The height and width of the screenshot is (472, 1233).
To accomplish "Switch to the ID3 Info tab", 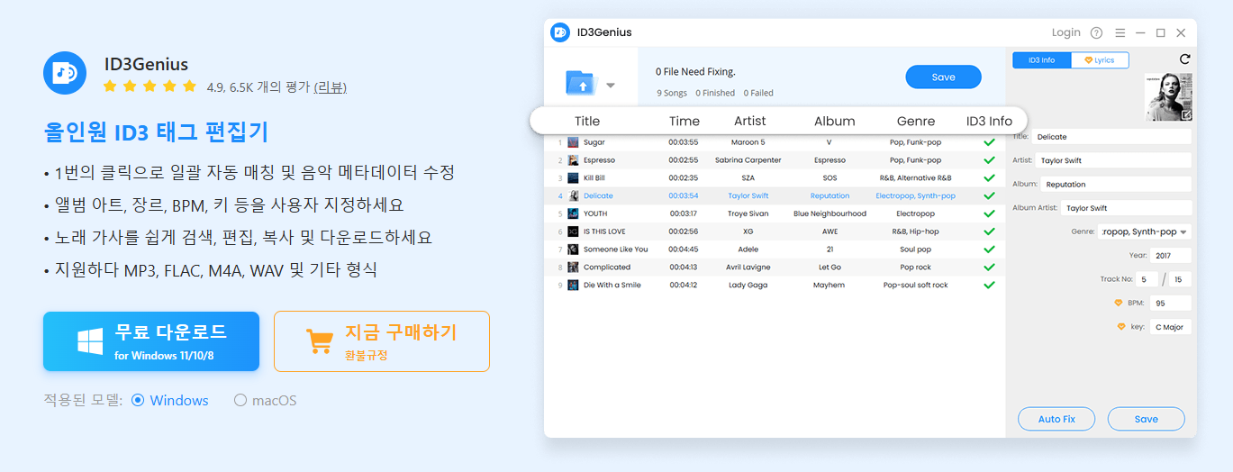I will tap(1042, 60).
